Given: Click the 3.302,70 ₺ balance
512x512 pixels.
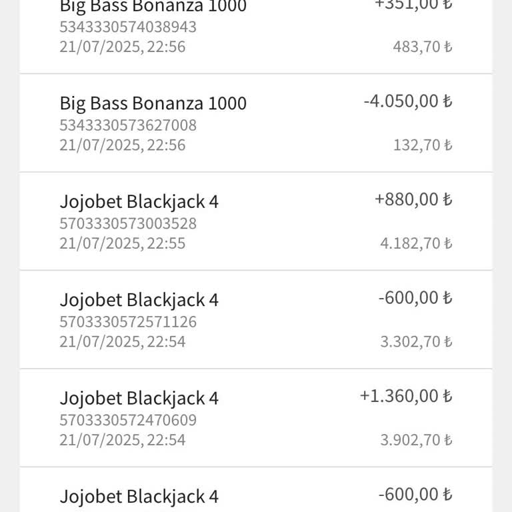Looking at the screenshot, I should (416, 342).
